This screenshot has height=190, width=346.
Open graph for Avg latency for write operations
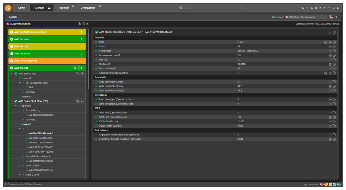click(x=330, y=139)
